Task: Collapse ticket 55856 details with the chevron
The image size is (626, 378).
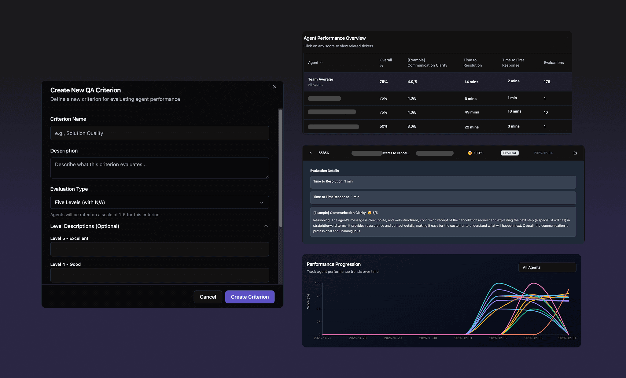Action: pyautogui.click(x=310, y=153)
